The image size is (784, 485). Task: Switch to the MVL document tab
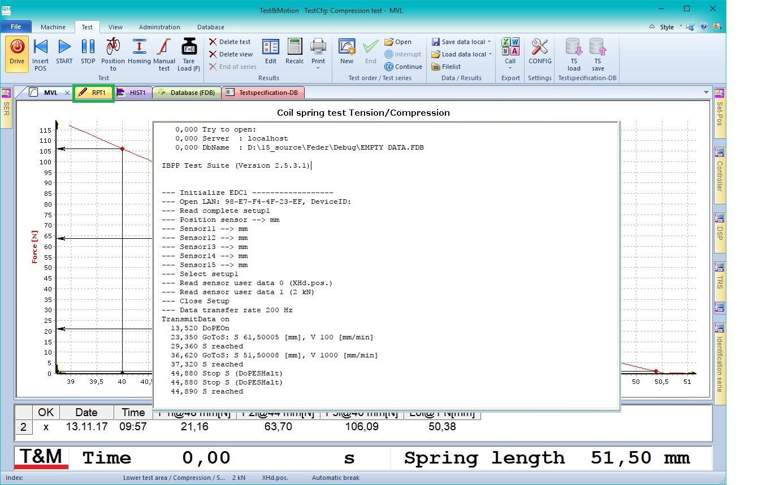(51, 93)
